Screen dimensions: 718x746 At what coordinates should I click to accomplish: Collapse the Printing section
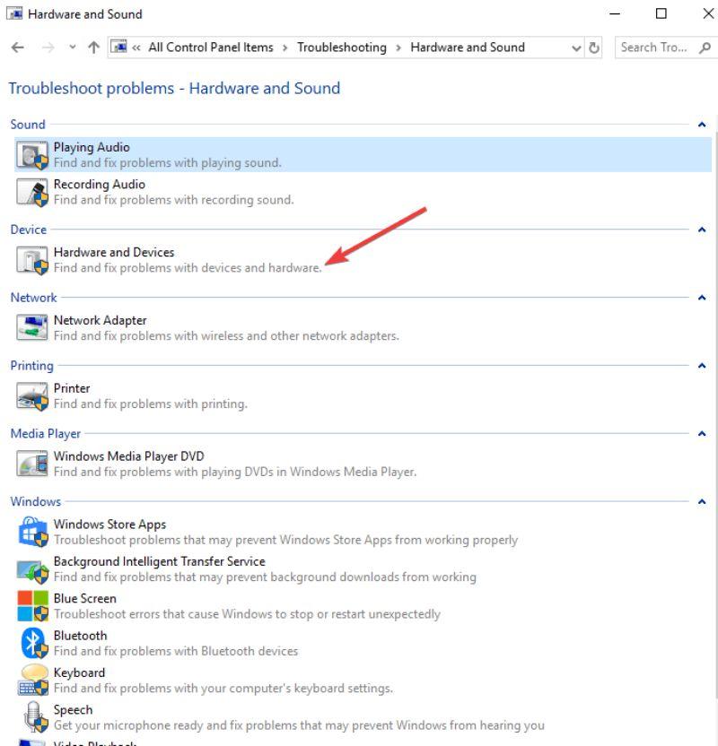pos(702,366)
